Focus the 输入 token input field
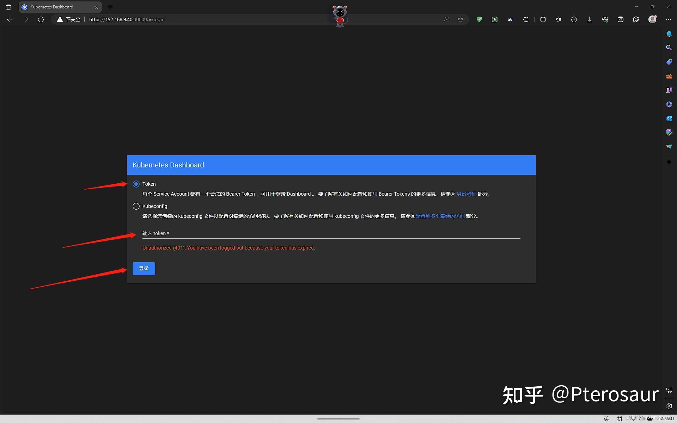The image size is (677, 423). click(331, 233)
